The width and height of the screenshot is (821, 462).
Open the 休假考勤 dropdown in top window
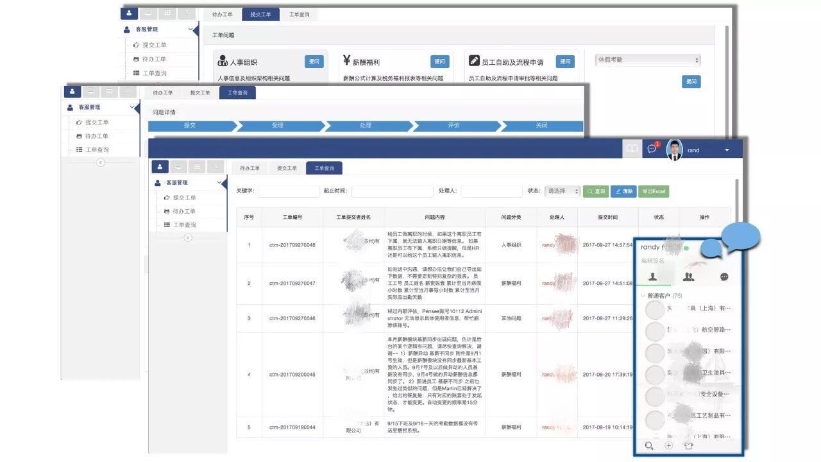click(x=647, y=60)
